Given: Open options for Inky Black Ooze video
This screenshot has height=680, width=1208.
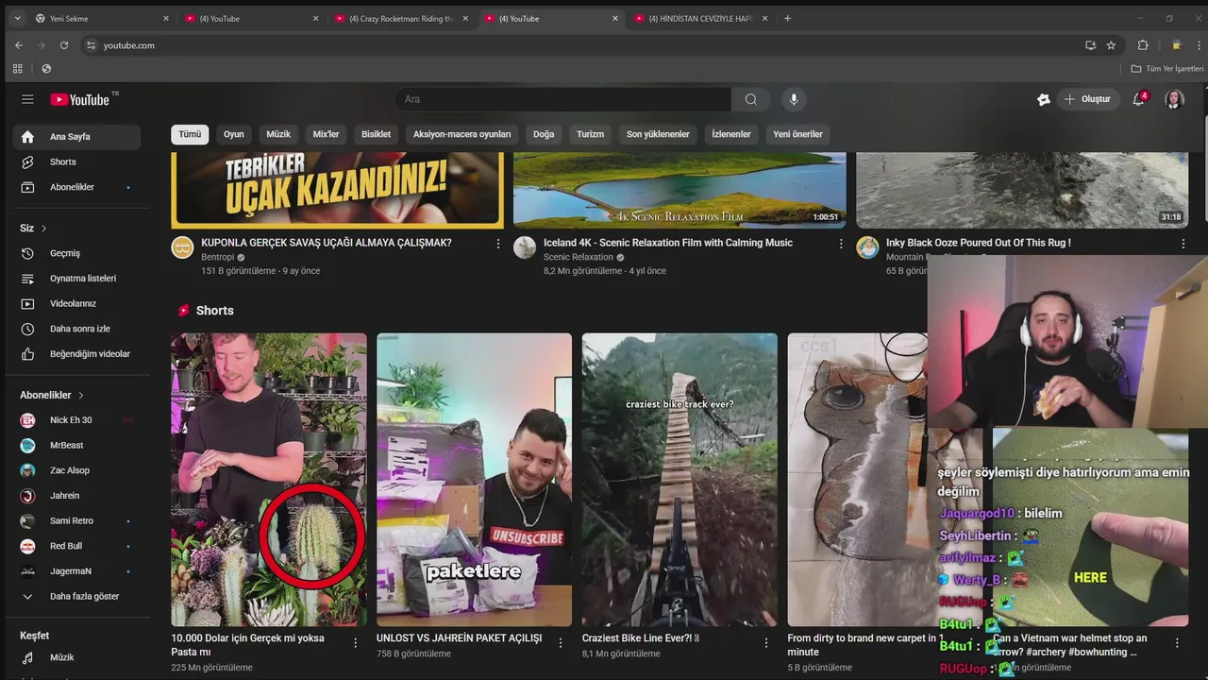Looking at the screenshot, I should (1183, 244).
